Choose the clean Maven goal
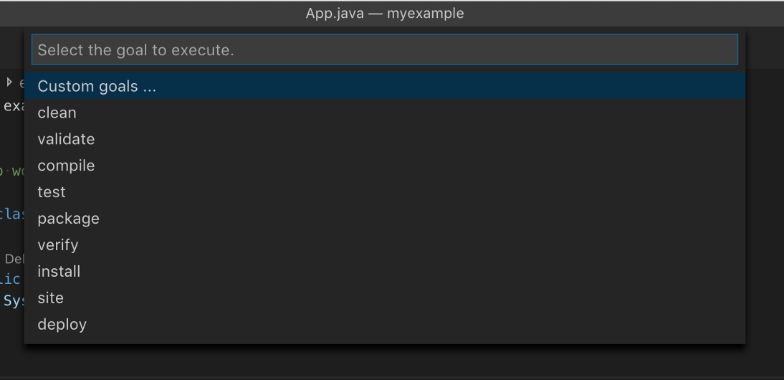The width and height of the screenshot is (784, 380). (57, 113)
